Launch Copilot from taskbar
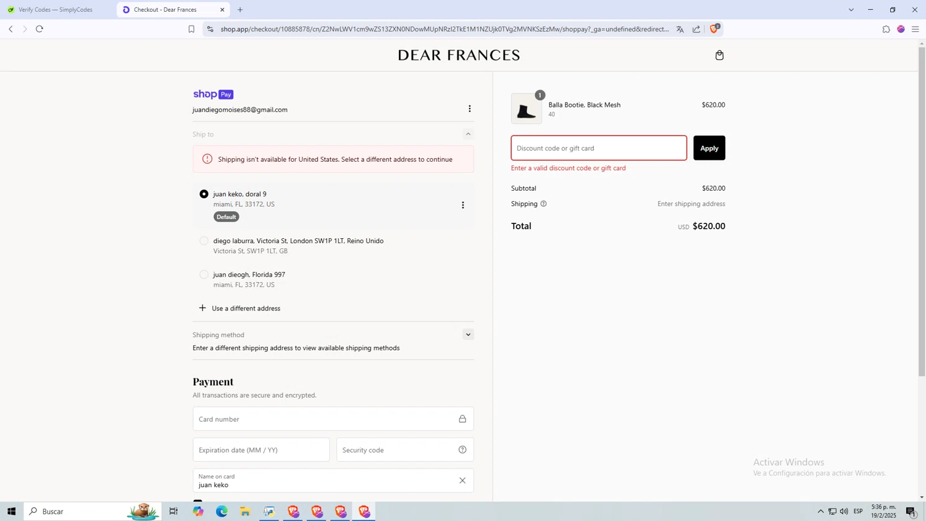The image size is (926, 521). coord(198,511)
